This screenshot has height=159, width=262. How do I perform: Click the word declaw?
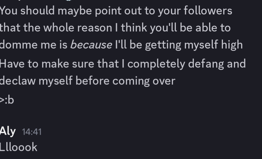(x=18, y=81)
